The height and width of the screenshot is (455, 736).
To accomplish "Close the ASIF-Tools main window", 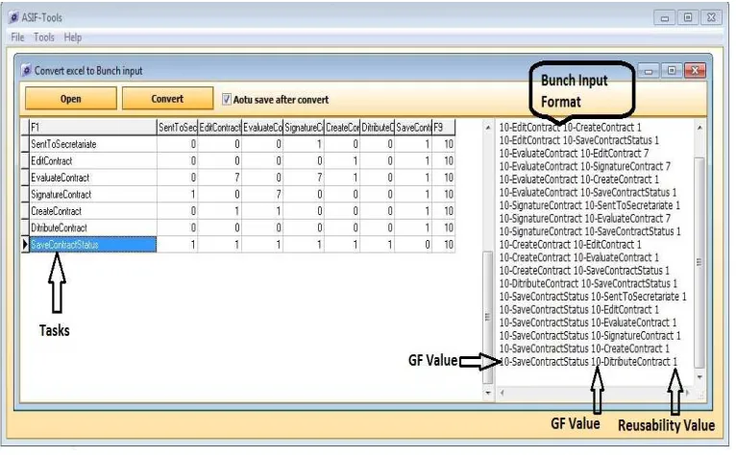I will coord(712,18).
